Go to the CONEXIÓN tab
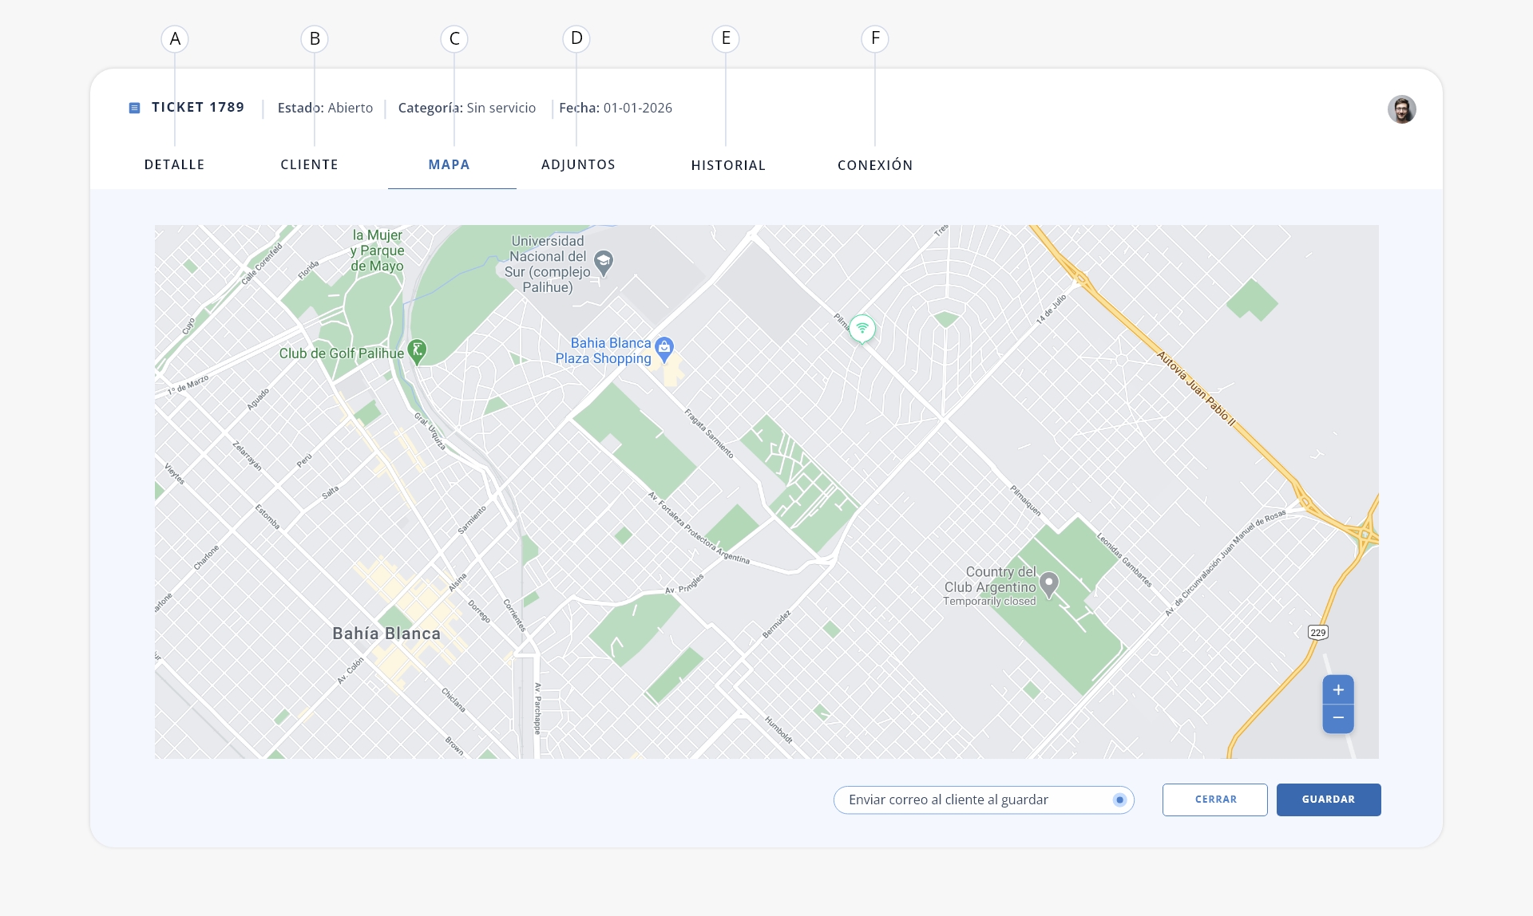 (x=875, y=165)
